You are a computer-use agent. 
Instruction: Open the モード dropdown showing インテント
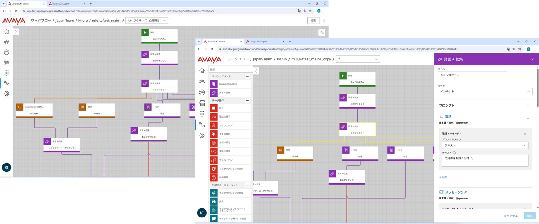click(485, 92)
